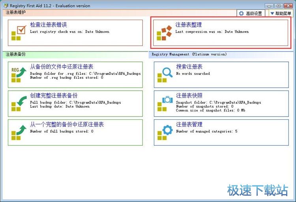This screenshot has width=296, height=202.
Task: Click 'Number of .reg backup files stored' text
Action: click(x=67, y=78)
